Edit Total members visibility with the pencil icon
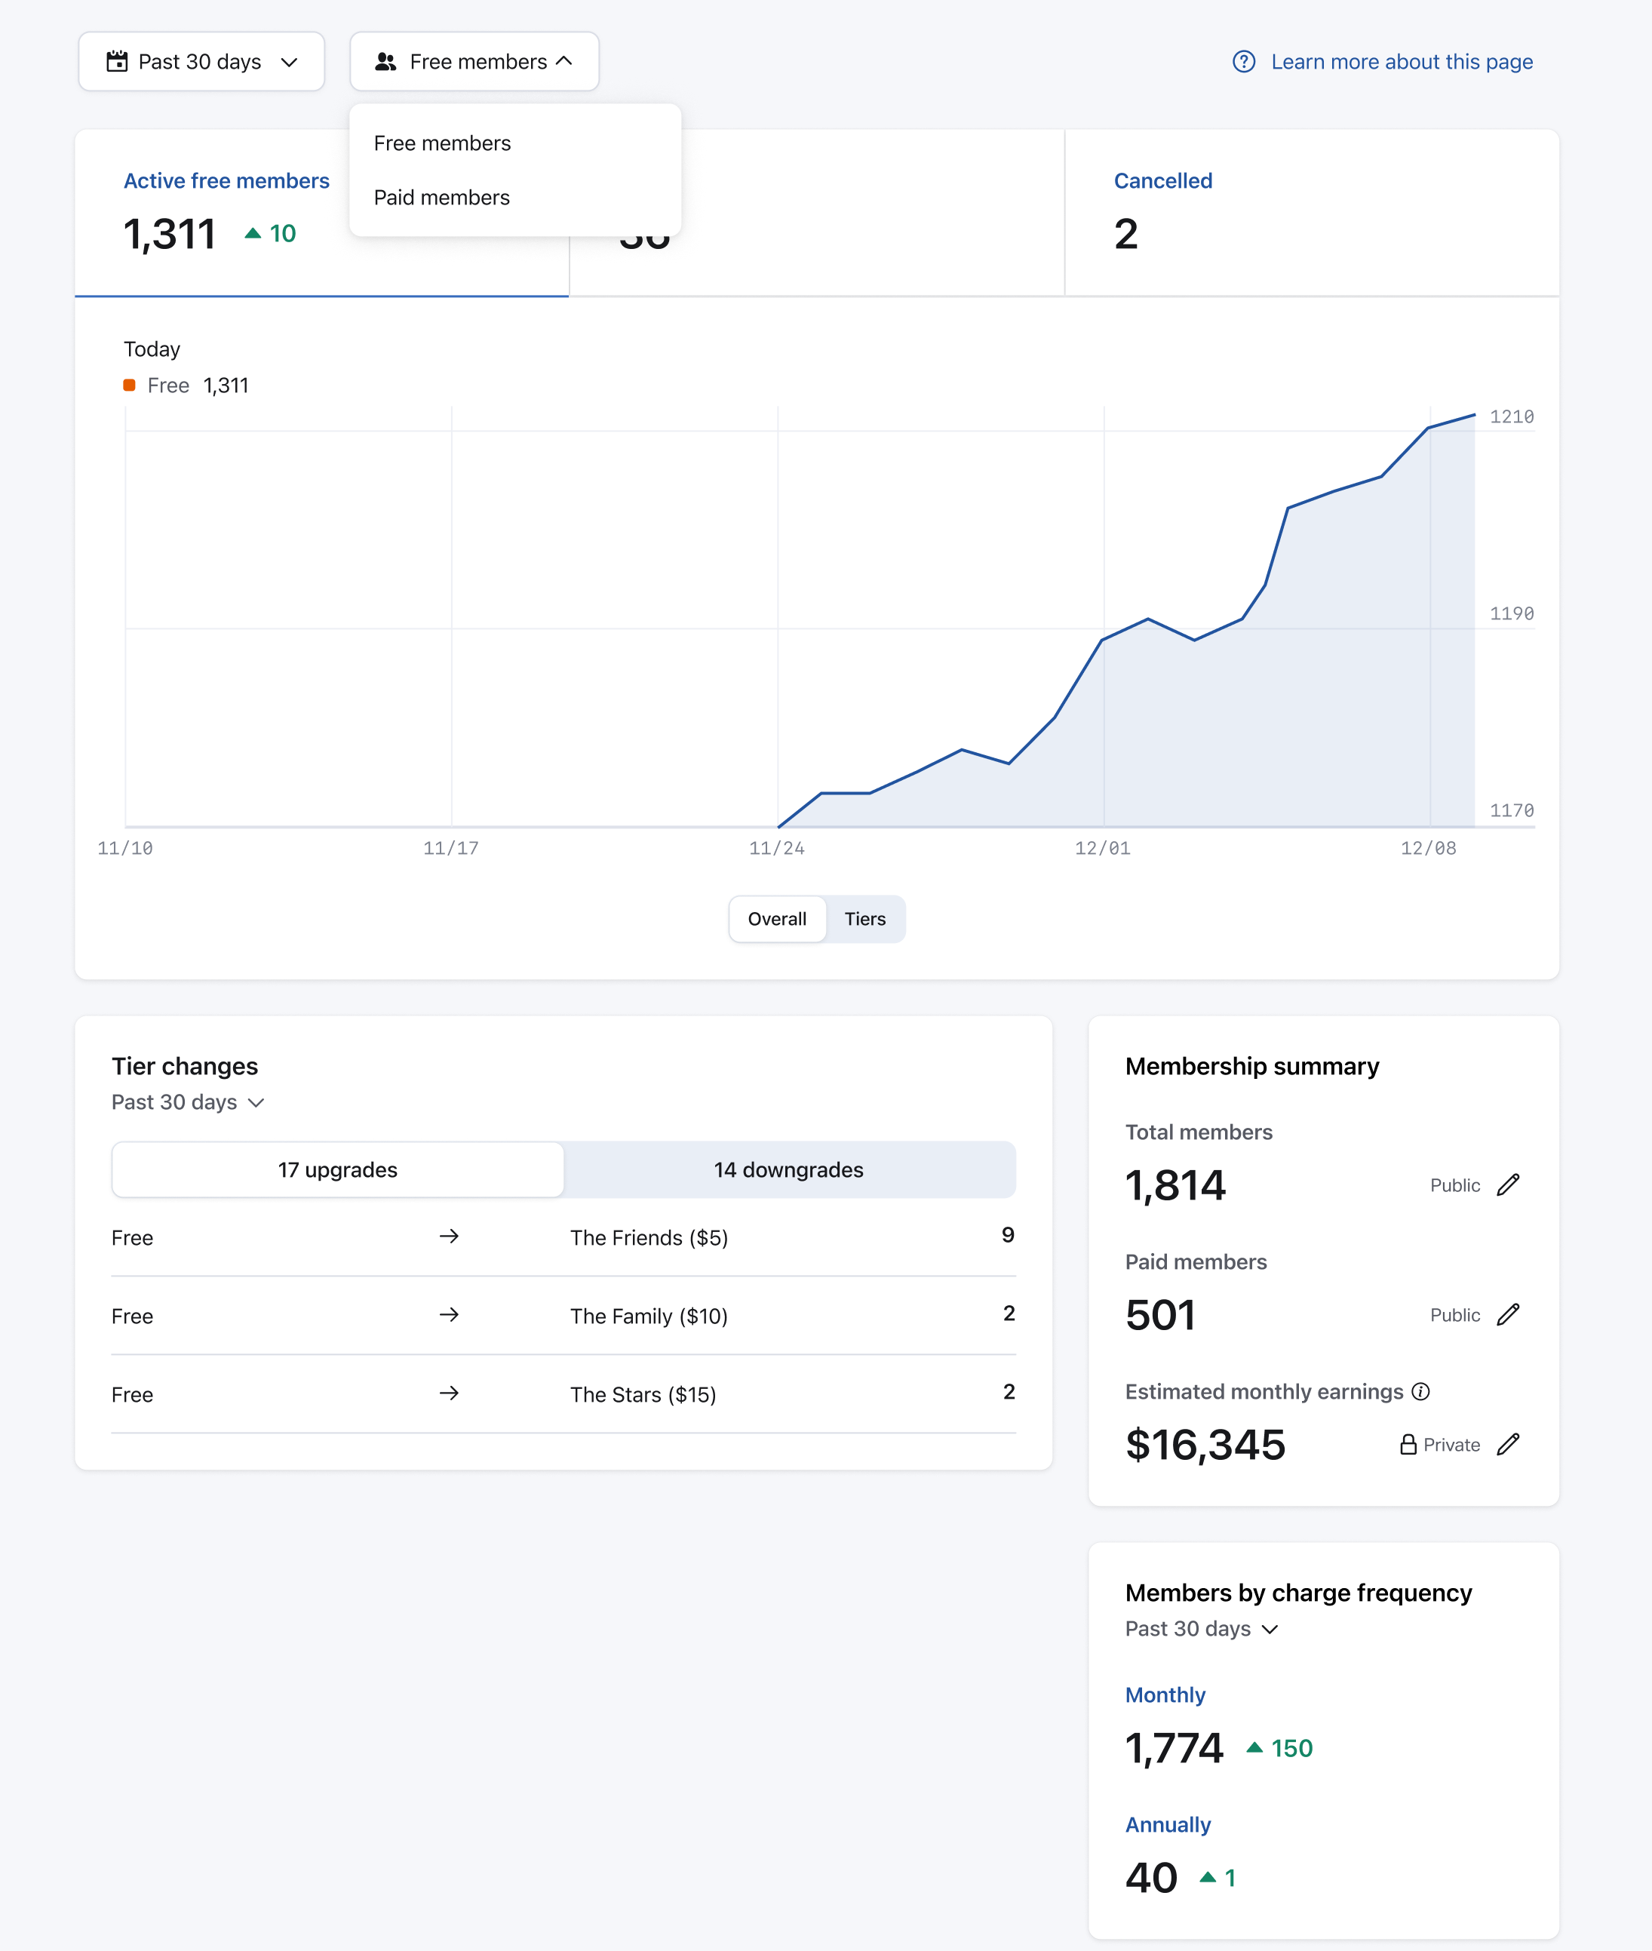This screenshot has width=1652, height=1951. (1507, 1184)
